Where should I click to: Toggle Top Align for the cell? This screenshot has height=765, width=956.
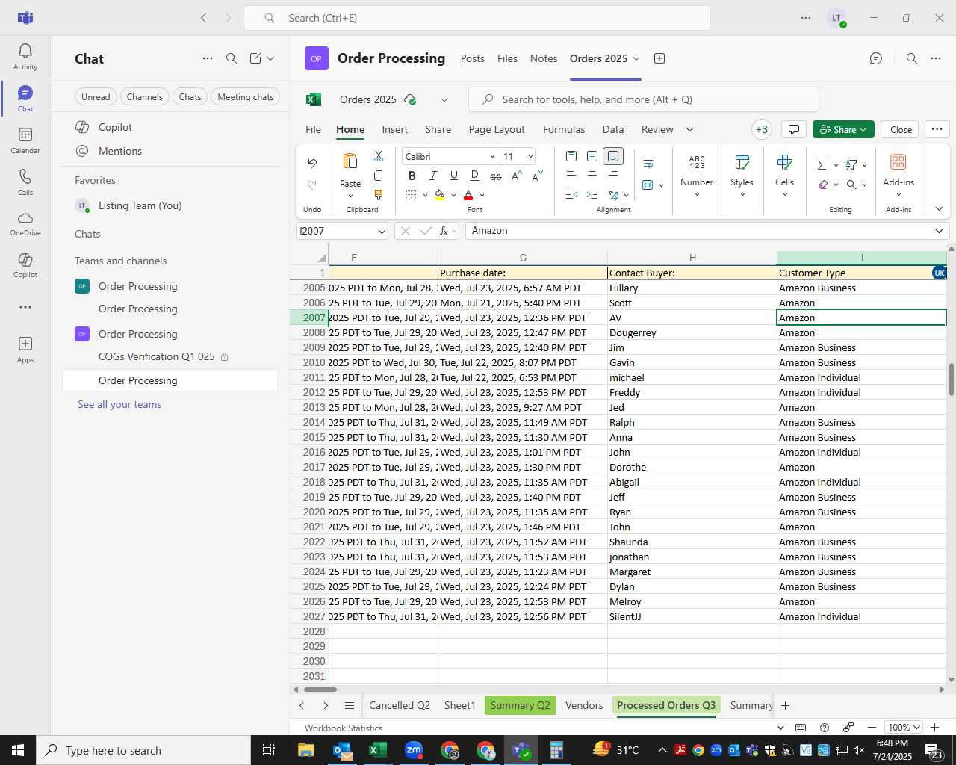571,156
